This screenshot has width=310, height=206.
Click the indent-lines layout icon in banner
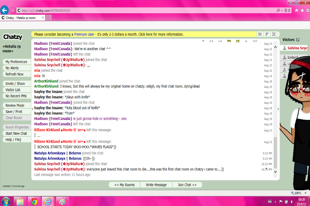260,34
